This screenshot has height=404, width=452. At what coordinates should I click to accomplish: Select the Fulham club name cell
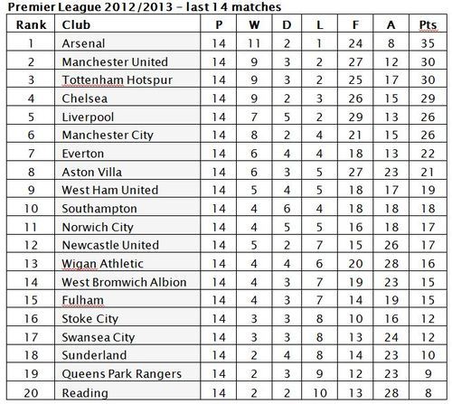point(127,299)
